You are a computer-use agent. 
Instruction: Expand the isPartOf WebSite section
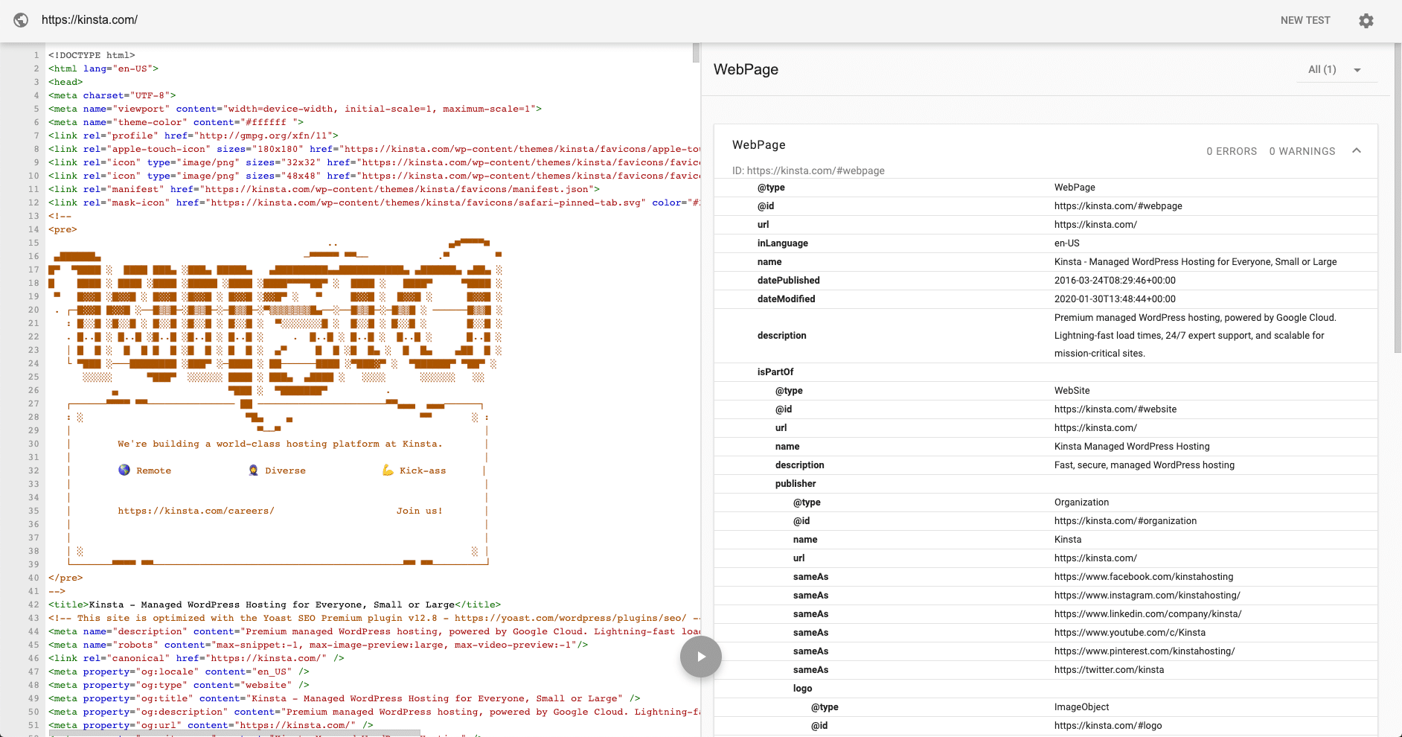click(775, 371)
